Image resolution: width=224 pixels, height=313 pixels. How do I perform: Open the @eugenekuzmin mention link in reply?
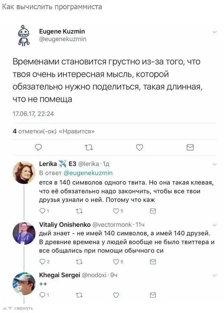(x=88, y=172)
